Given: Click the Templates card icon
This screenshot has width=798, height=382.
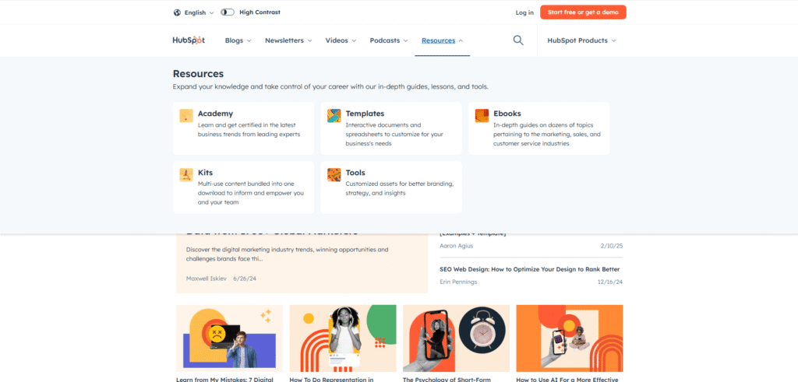Looking at the screenshot, I should (x=334, y=115).
